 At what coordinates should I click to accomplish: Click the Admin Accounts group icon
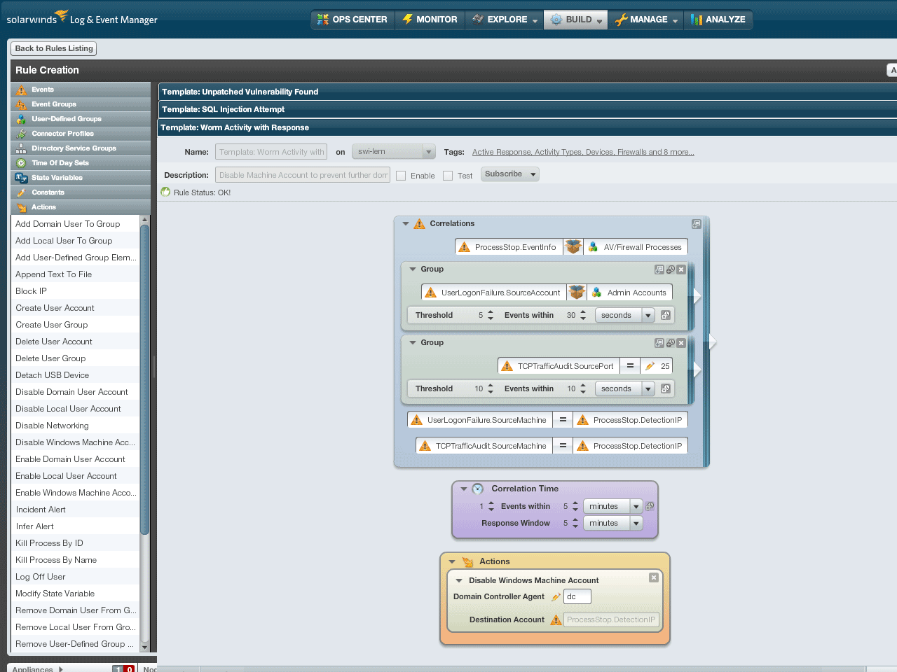[x=596, y=293]
